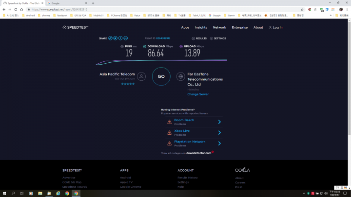Click the server globe icon
351x197 pixels.
click(x=180, y=76)
